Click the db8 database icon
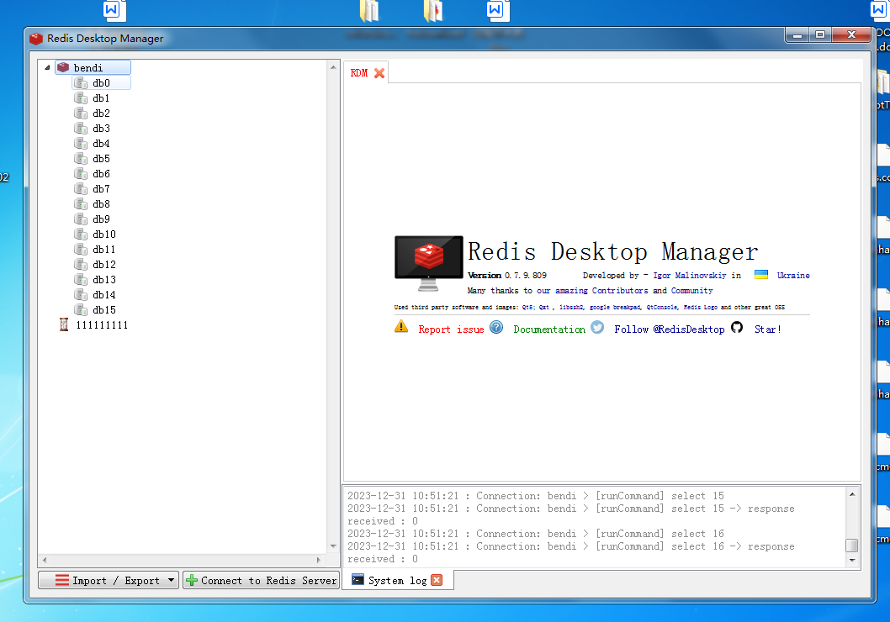Image resolution: width=890 pixels, height=622 pixels. click(81, 203)
